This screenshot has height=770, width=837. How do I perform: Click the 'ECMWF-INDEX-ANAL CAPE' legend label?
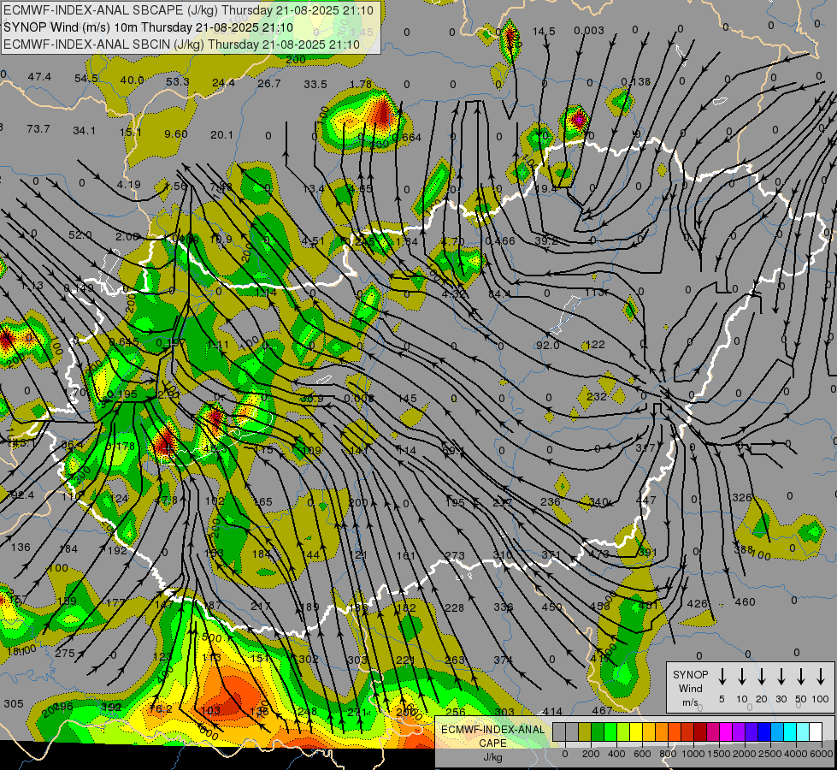click(x=492, y=736)
